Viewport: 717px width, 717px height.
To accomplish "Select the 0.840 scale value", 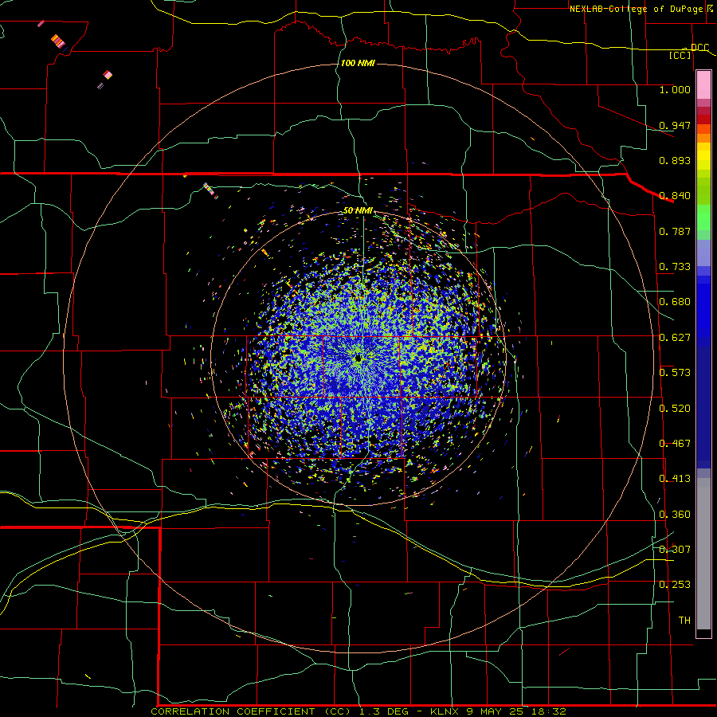I will click(675, 195).
